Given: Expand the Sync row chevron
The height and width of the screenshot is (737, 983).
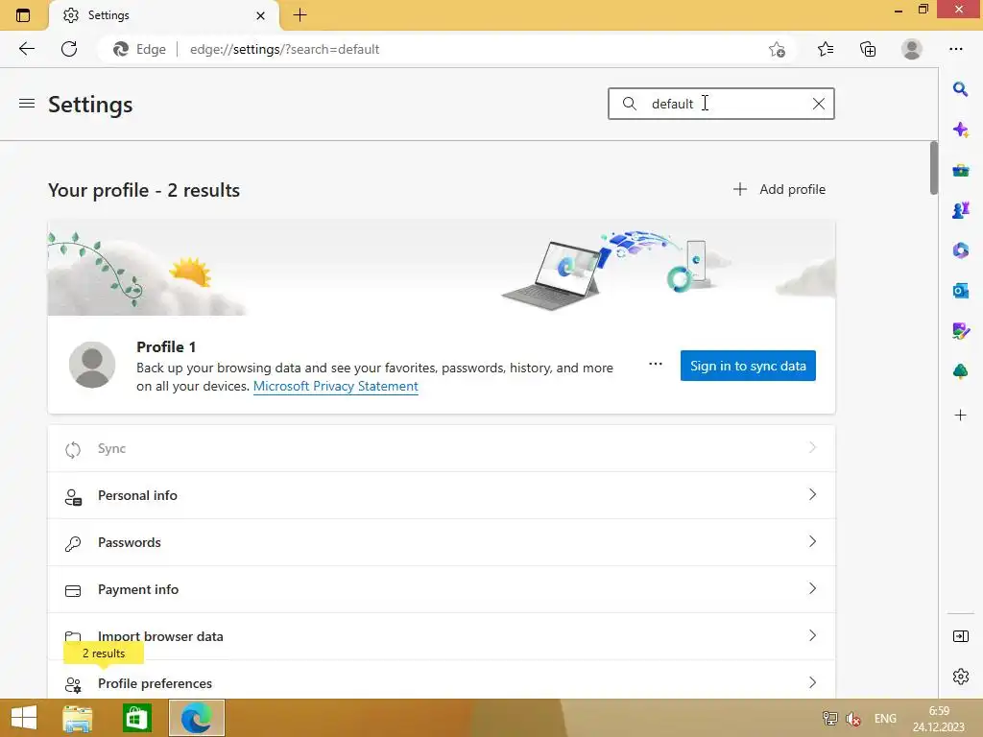Looking at the screenshot, I should (812, 447).
